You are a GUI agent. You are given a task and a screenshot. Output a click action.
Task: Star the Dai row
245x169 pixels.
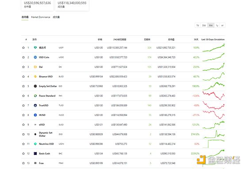click(x=23, y=67)
